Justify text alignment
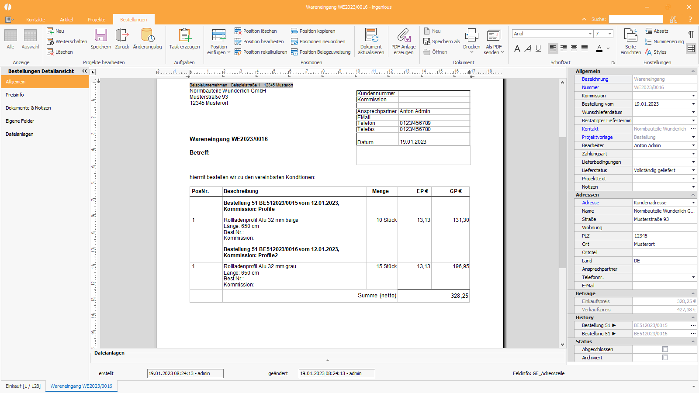699x393 pixels. tap(585, 48)
